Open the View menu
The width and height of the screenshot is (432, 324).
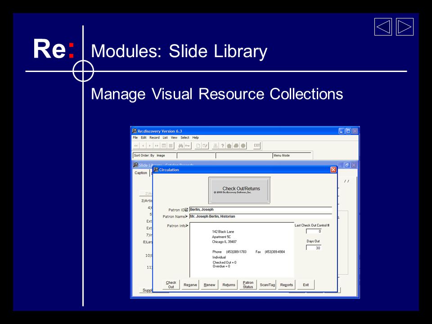pos(174,138)
